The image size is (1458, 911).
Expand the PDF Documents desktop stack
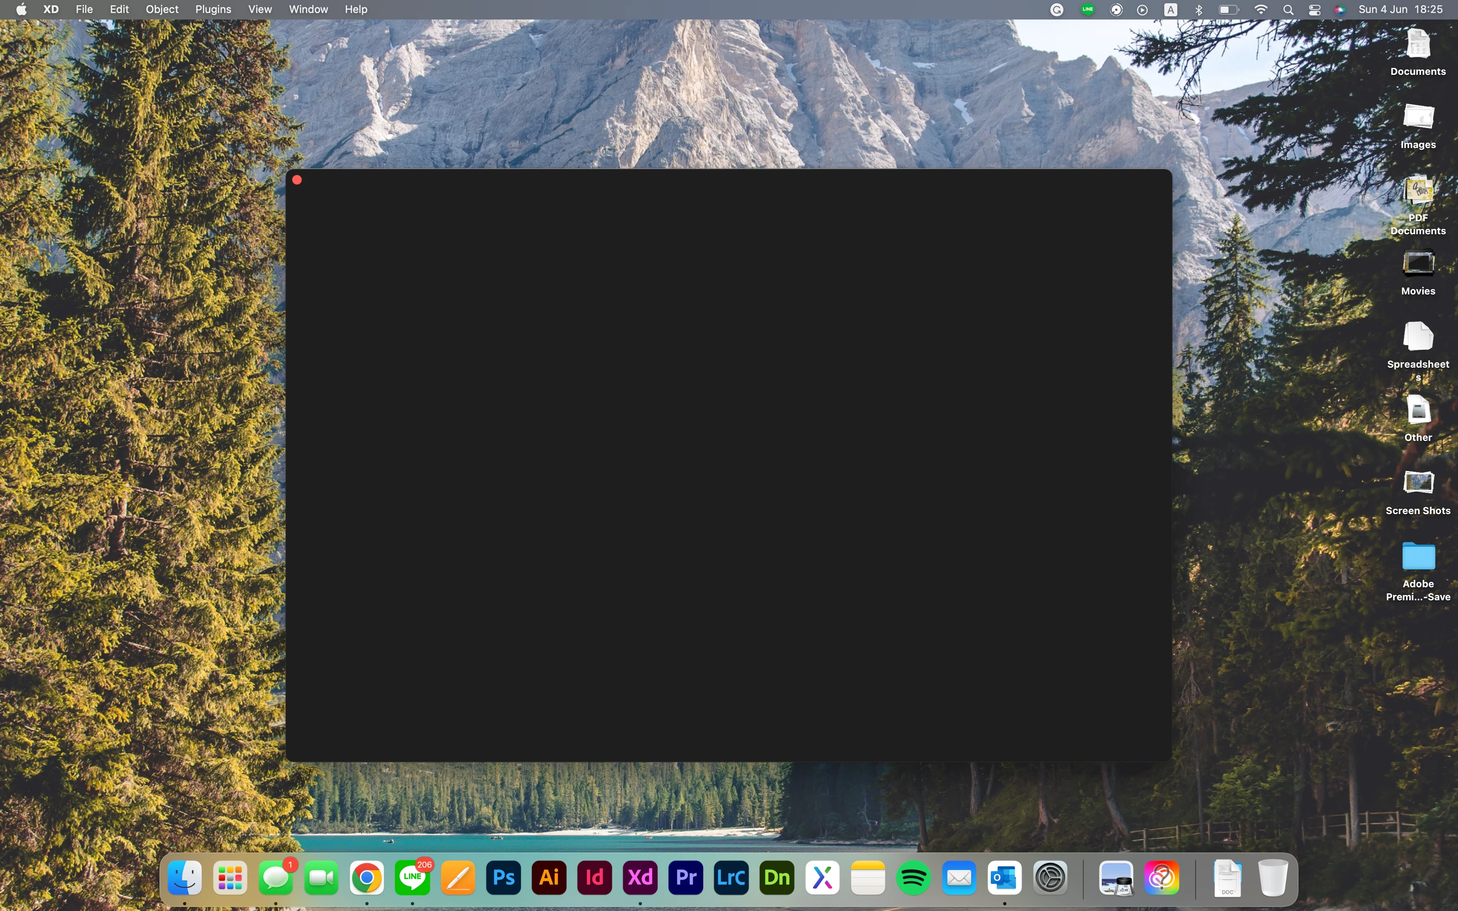[1418, 192]
